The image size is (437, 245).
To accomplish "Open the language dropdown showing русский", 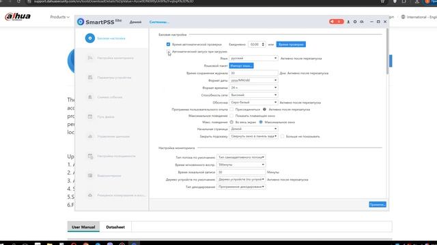I will [x=253, y=59].
